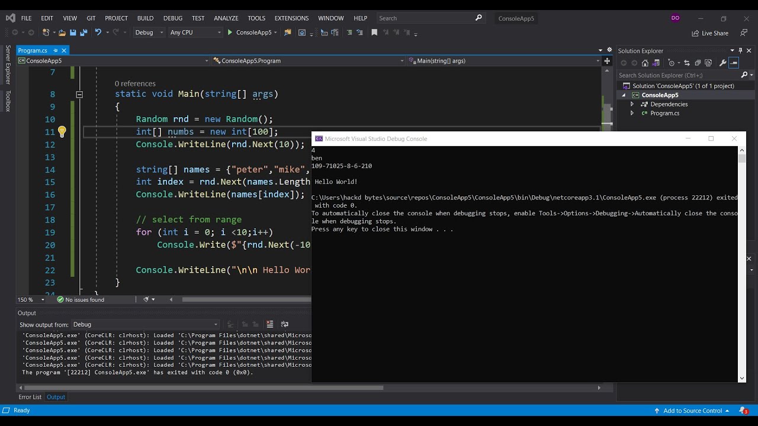Switch to the Error List tab
Viewport: 758px width, 426px height.
click(x=30, y=397)
